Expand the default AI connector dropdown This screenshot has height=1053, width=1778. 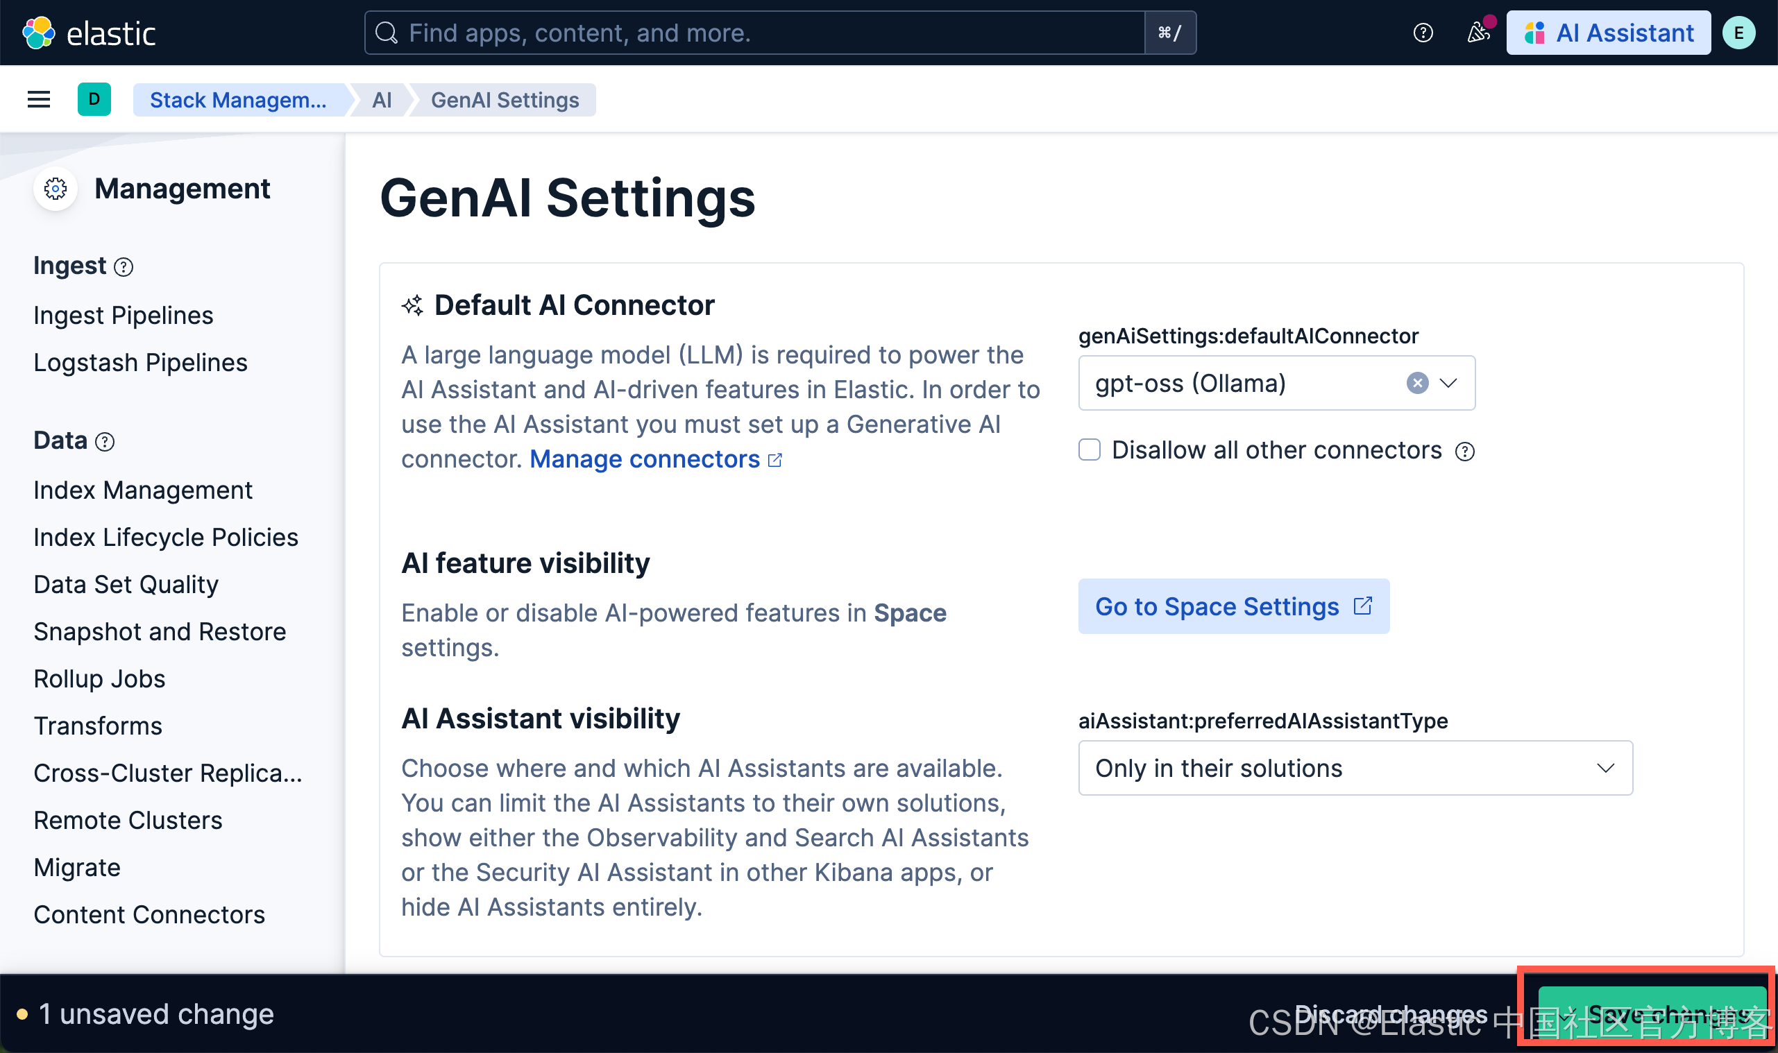tap(1448, 383)
